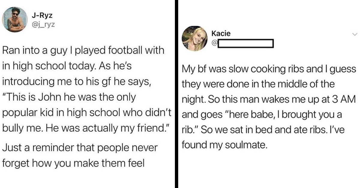Screen dimensions: 360x188
Task: Click the line "in high school today. As he's"
Action: [x=67, y=66]
